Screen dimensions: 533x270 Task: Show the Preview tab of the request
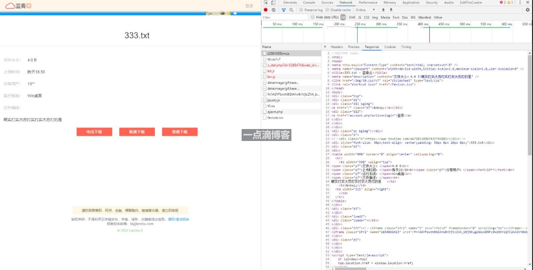354,47
